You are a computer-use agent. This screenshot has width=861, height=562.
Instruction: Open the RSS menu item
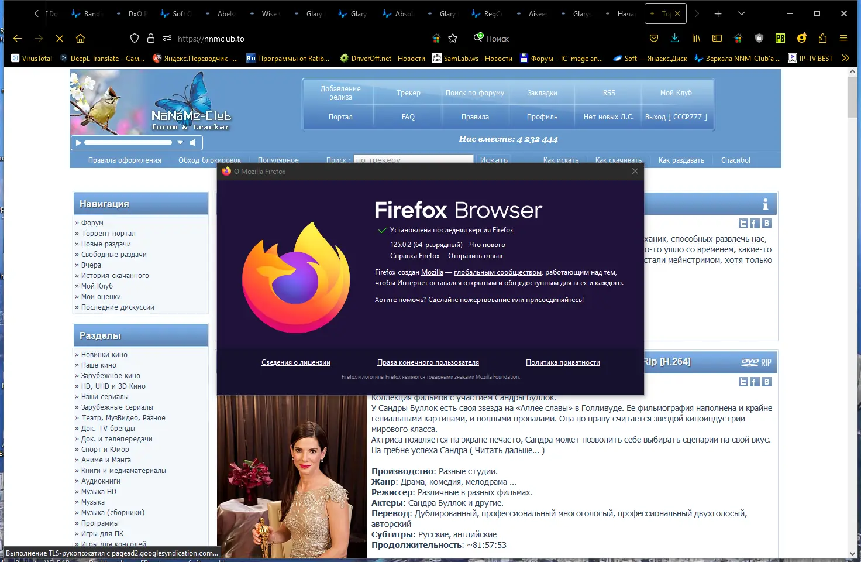(609, 93)
